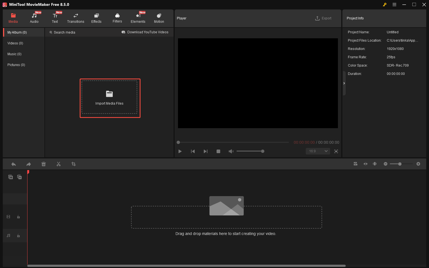Remove a track from the timeline
This screenshot has height=268, width=429.
(19, 177)
